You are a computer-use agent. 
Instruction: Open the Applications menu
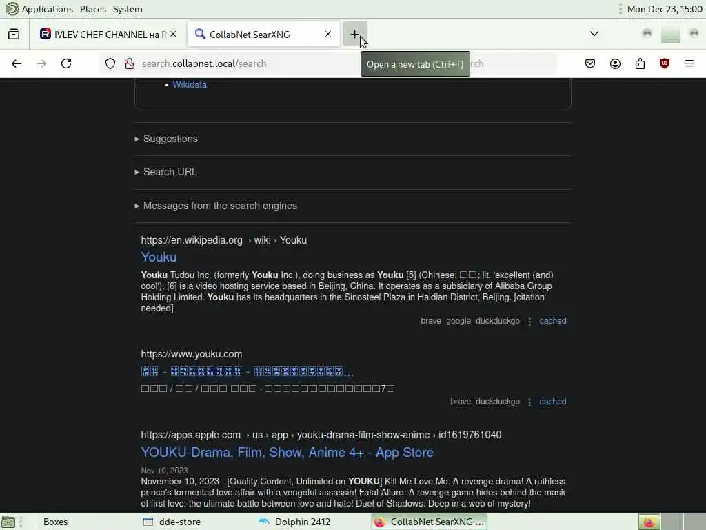pos(47,9)
